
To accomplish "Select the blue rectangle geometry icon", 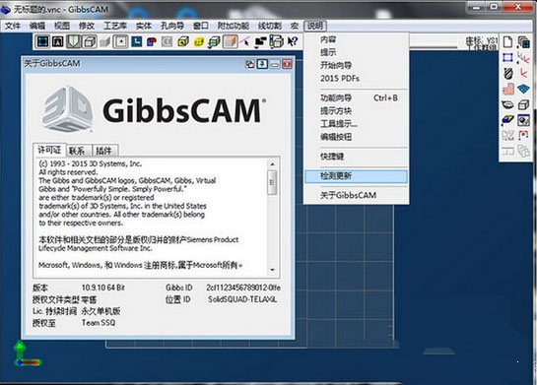I will [x=507, y=57].
